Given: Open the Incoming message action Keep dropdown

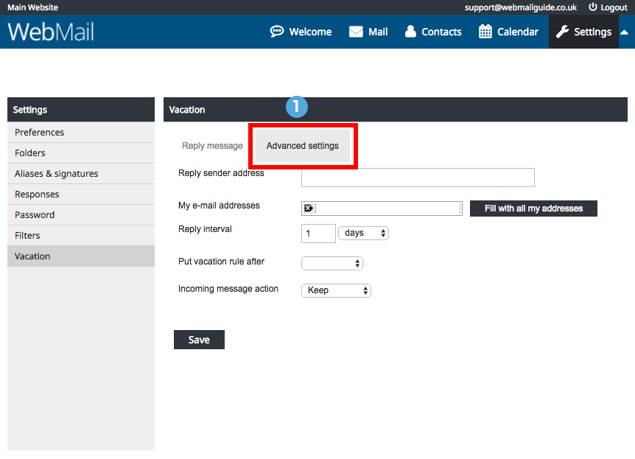Looking at the screenshot, I should [x=336, y=290].
